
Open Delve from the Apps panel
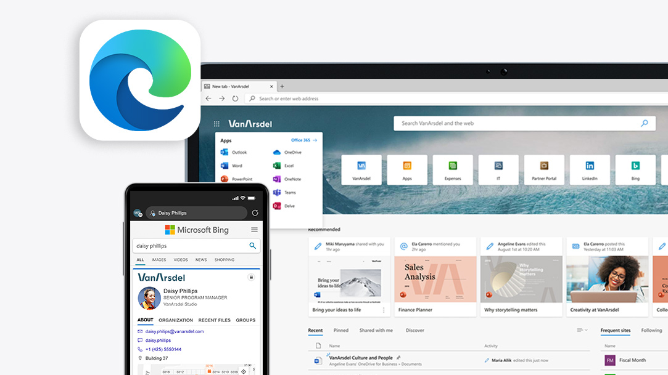[275, 206]
